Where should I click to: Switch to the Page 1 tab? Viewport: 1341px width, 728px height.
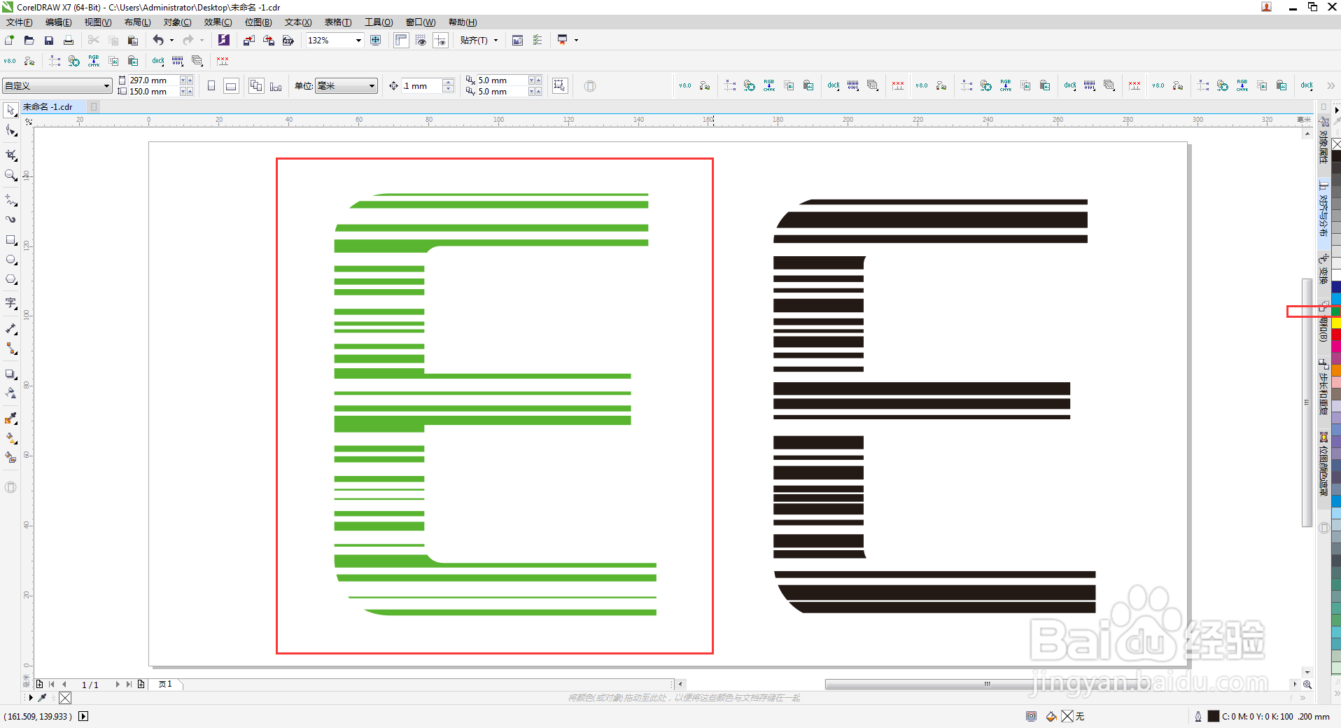[166, 685]
